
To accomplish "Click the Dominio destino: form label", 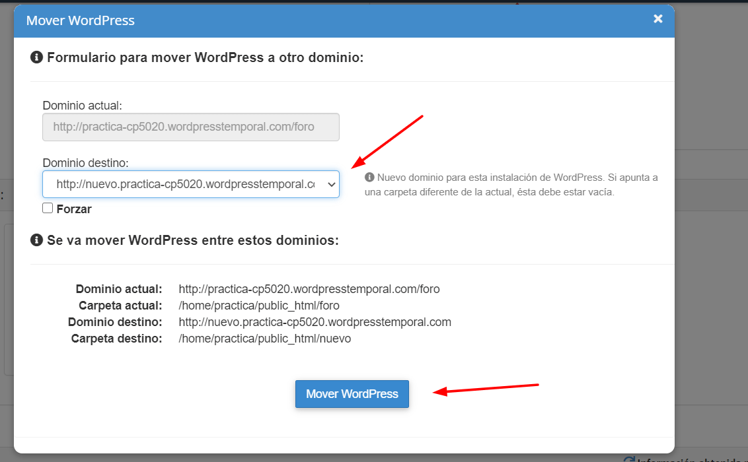I will point(85,163).
